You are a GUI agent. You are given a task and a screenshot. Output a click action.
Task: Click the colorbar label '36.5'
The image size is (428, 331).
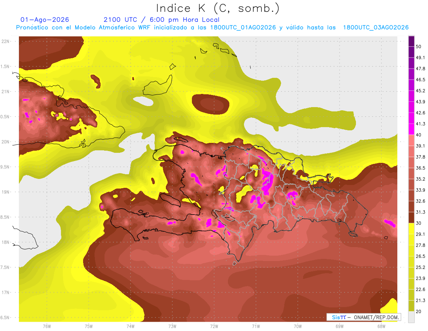[x=421, y=168]
